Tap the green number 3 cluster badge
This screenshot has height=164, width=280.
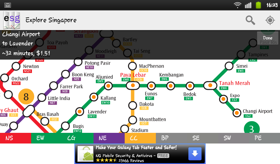(x=252, y=127)
